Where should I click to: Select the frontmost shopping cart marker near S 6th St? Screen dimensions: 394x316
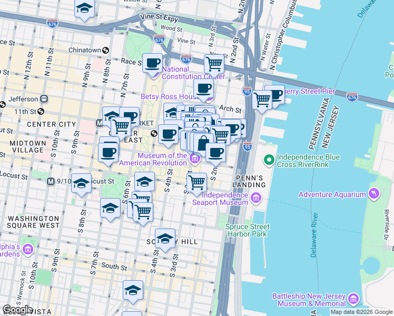coord(143,212)
